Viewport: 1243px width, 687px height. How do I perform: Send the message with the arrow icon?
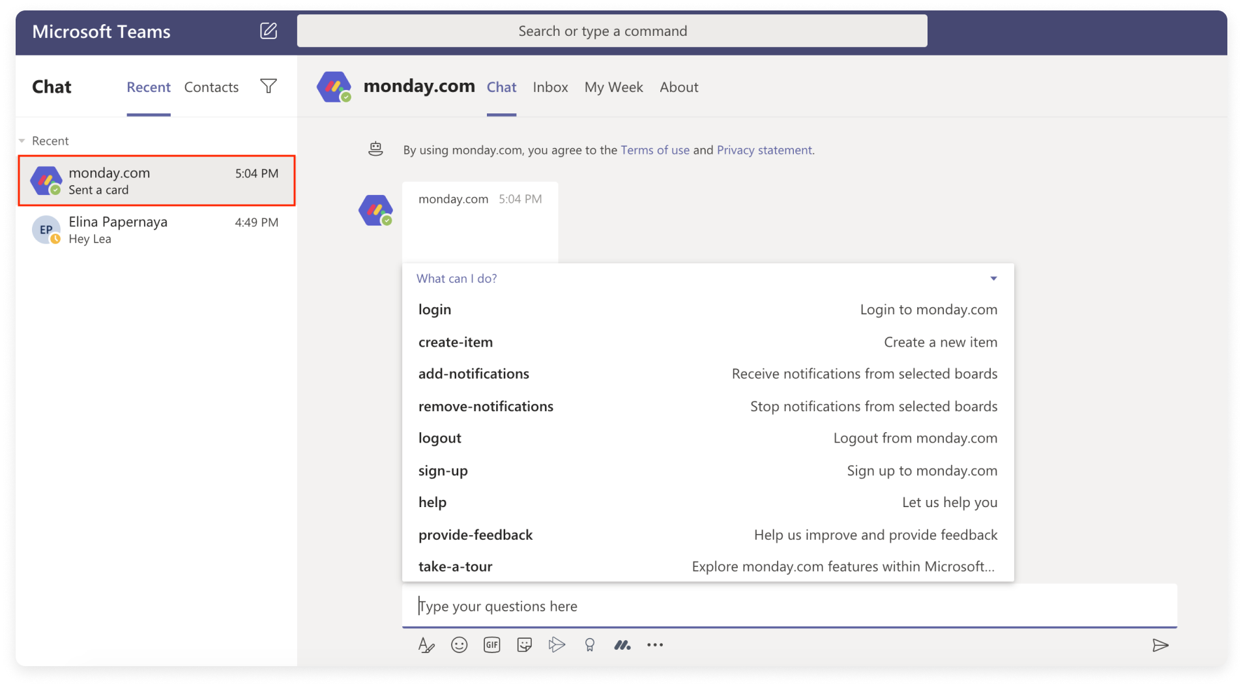[1160, 645]
